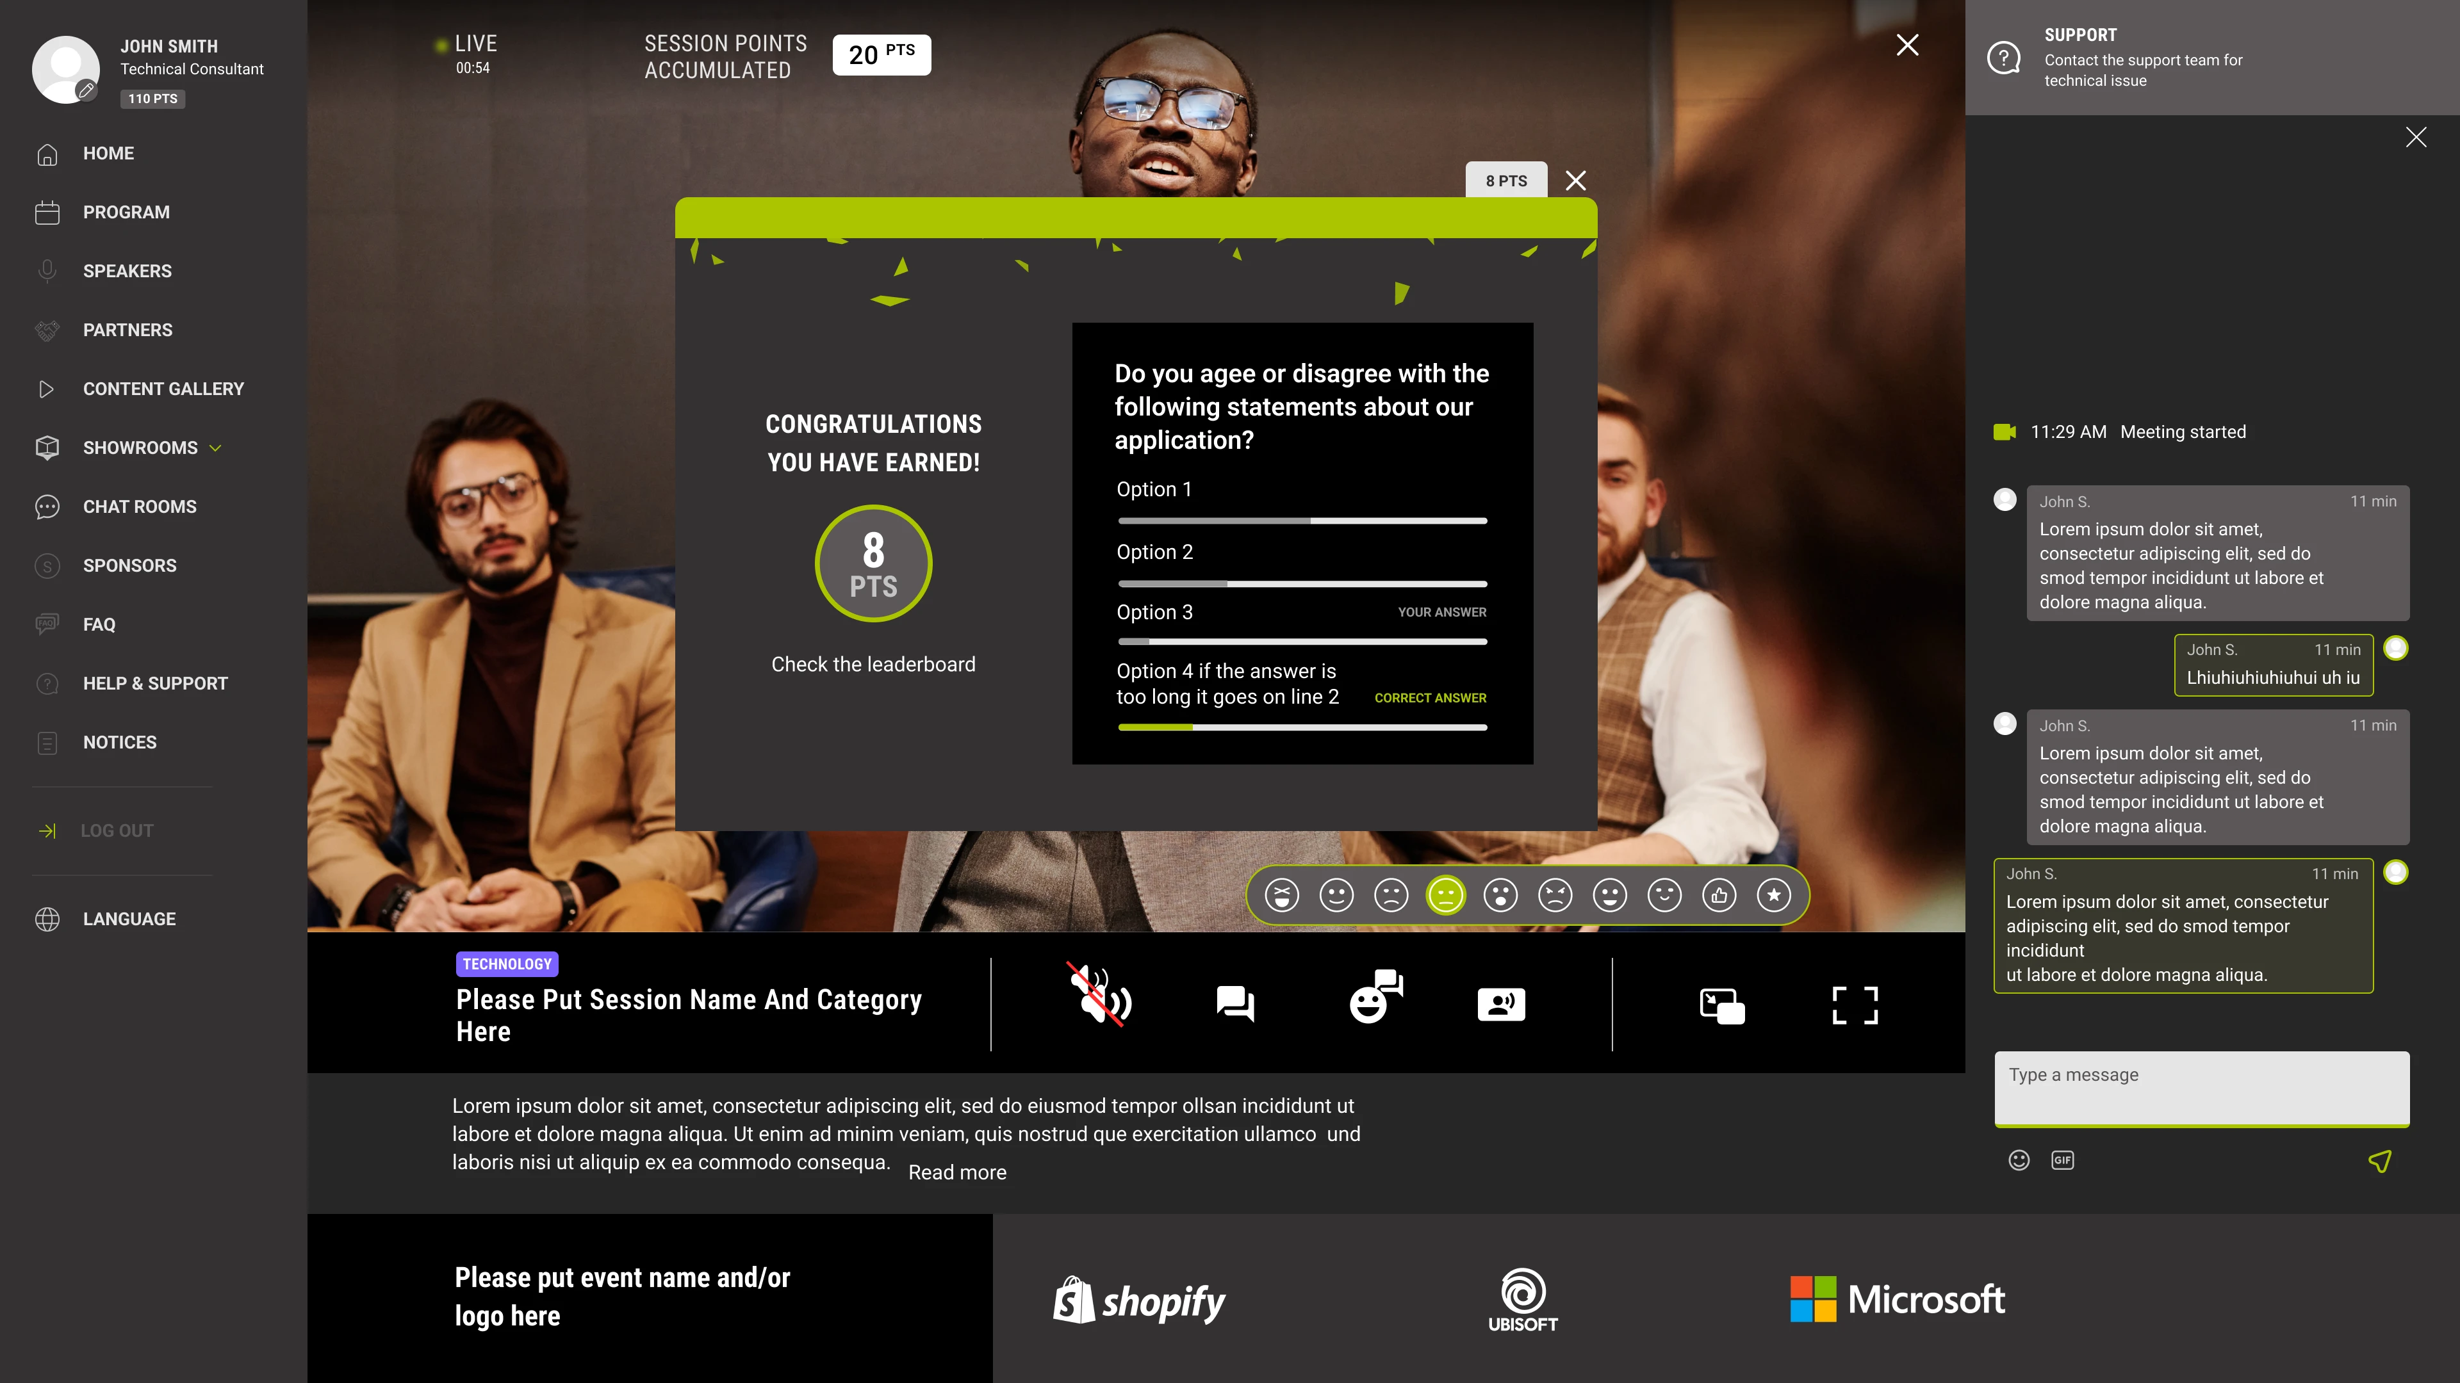Click Contact the support team text
This screenshot has height=1383, width=2460.
click(2143, 70)
